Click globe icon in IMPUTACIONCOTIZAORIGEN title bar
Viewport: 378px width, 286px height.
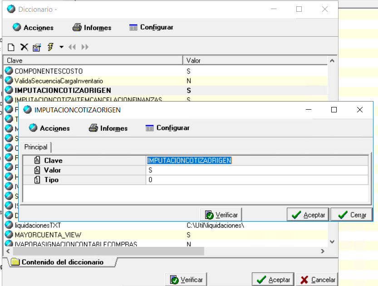[x=28, y=110]
